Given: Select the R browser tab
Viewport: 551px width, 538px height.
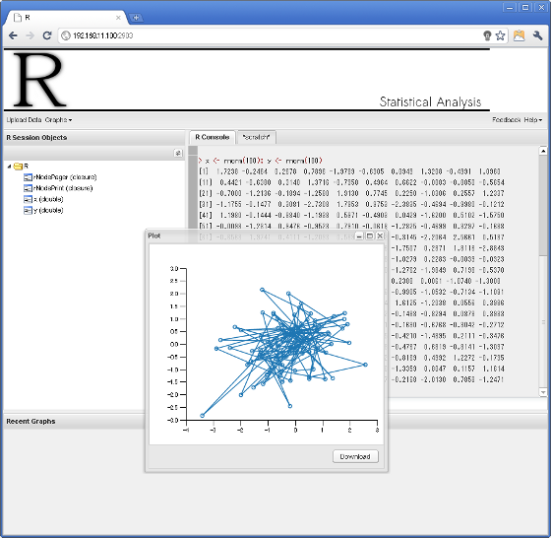Looking at the screenshot, I should point(67,18).
